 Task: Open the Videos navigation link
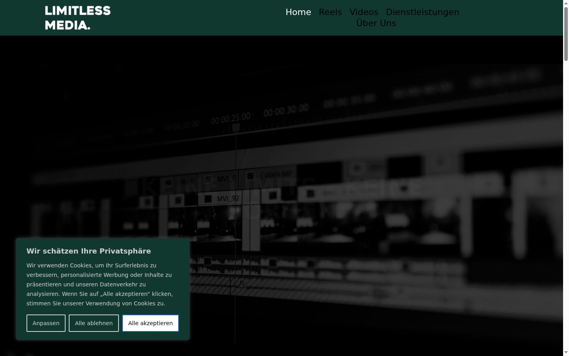click(364, 12)
